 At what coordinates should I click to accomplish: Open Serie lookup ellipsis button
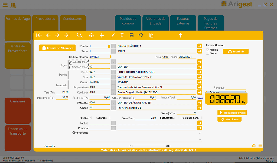point(113,51)
